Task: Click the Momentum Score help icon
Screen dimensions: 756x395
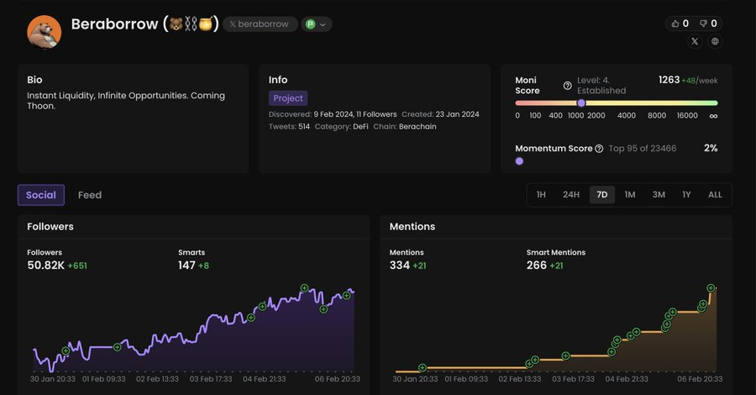Action: coord(599,149)
